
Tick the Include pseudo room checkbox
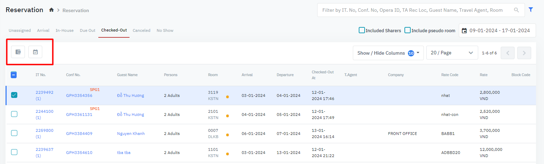pos(408,30)
